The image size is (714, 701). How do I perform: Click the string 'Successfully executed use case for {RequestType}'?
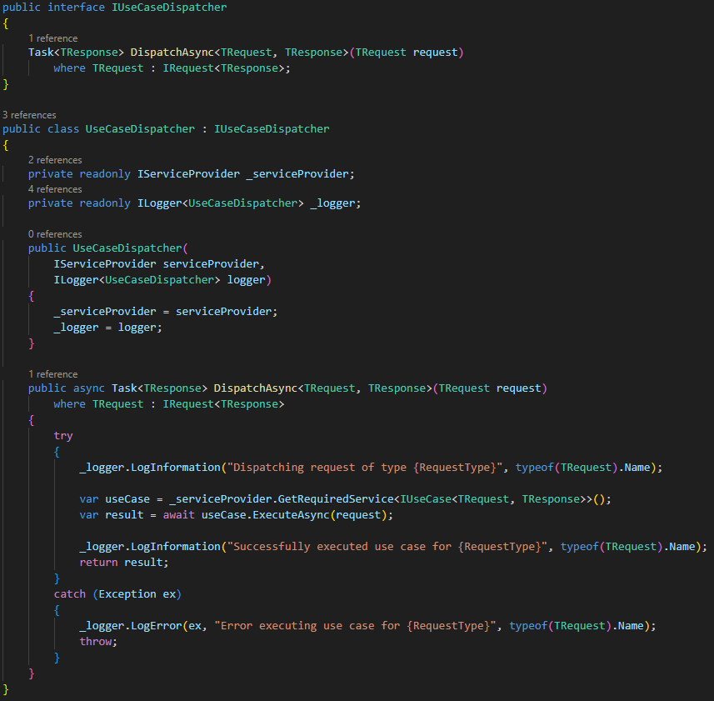[x=387, y=547]
